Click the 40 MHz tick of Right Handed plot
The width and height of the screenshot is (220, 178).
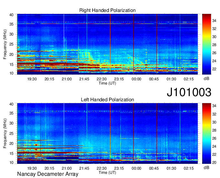coord(11,15)
